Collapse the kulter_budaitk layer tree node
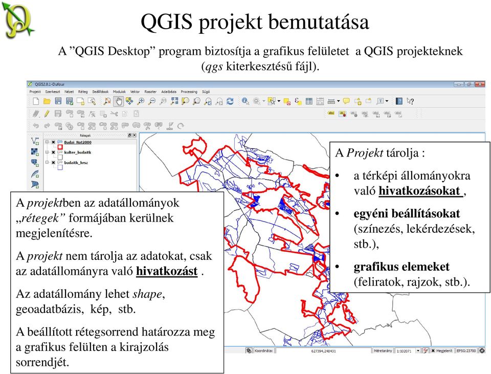 point(47,152)
